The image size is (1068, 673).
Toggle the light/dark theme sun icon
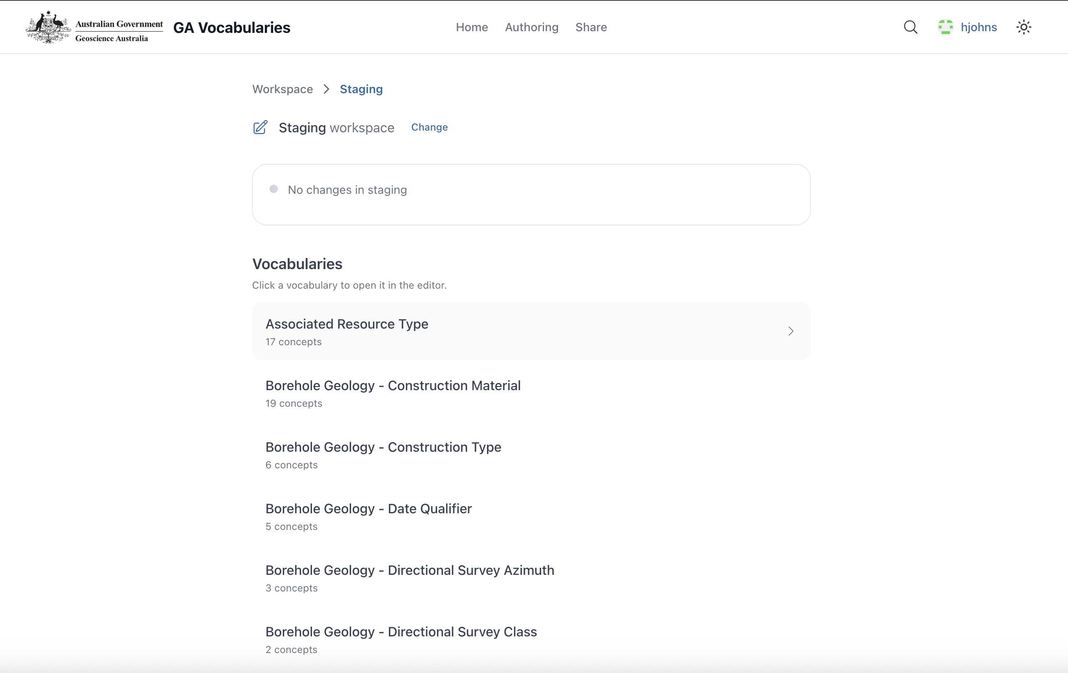coord(1023,27)
